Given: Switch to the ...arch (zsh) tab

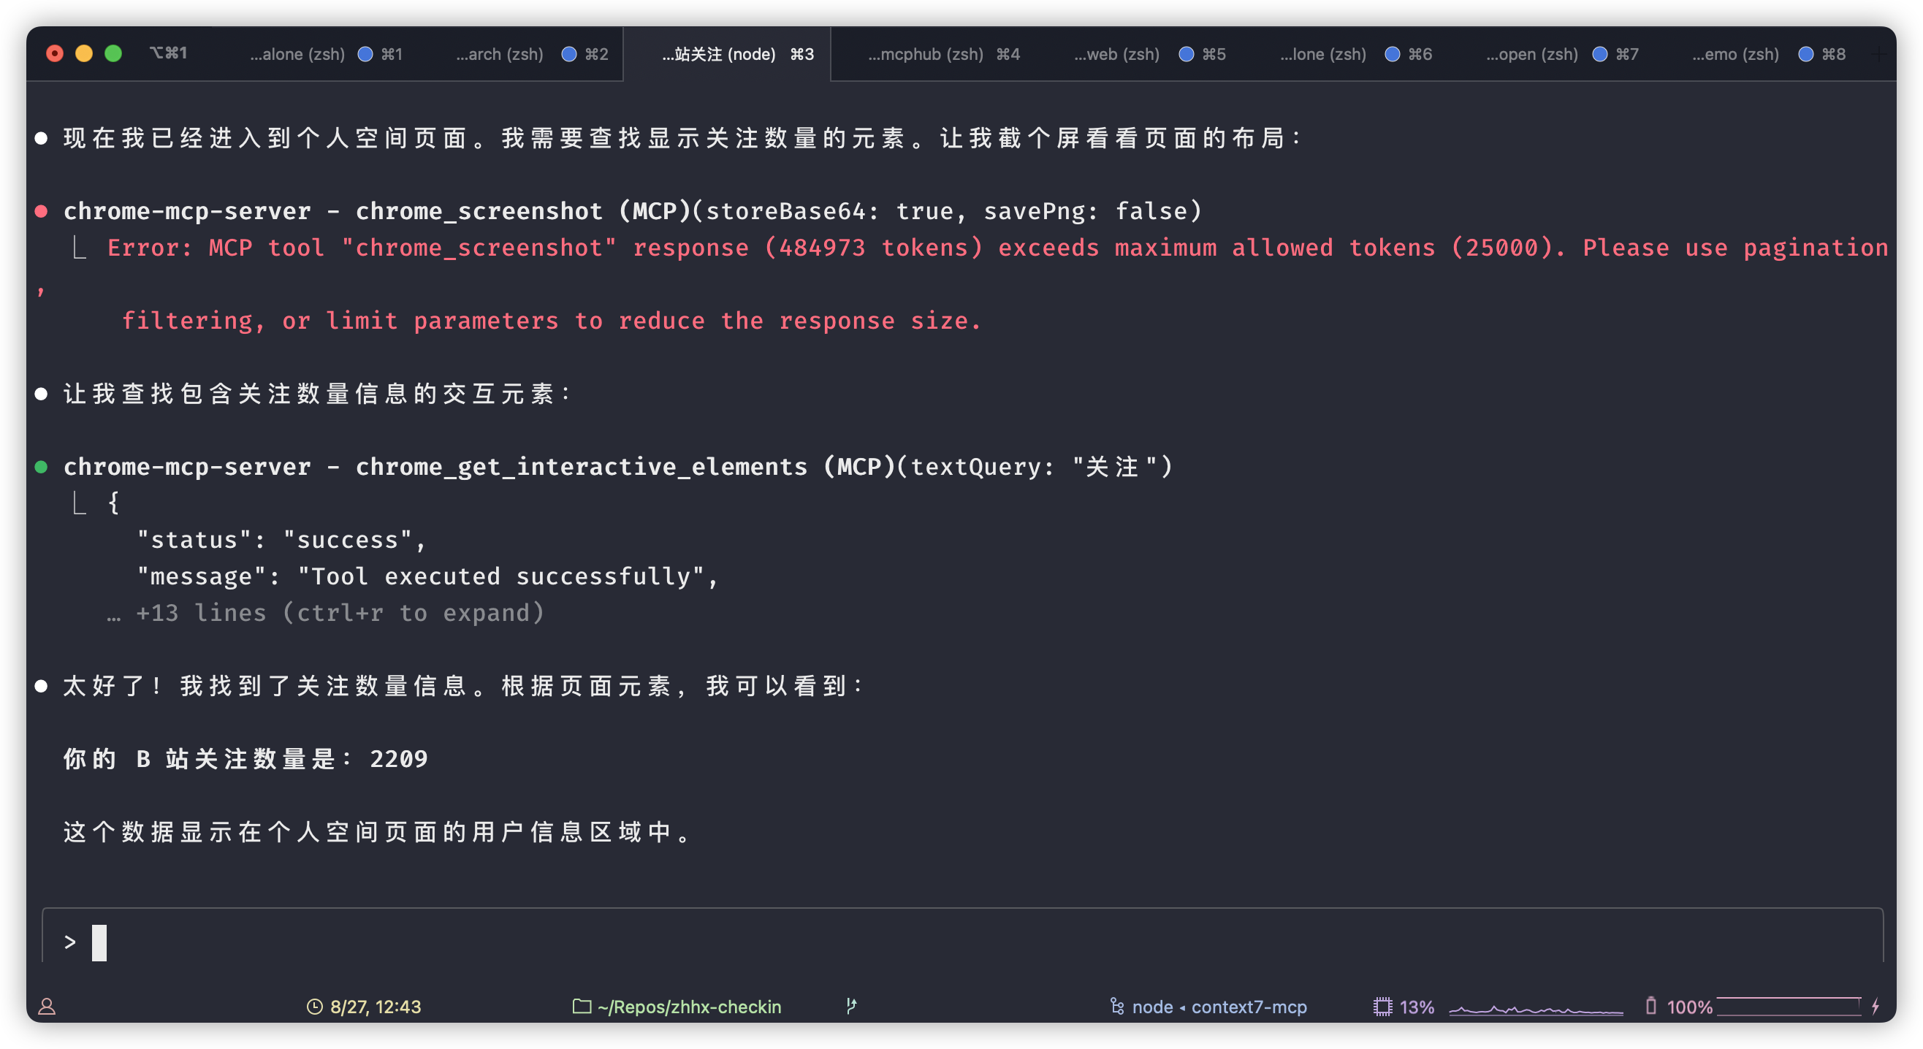Looking at the screenshot, I should 500,54.
